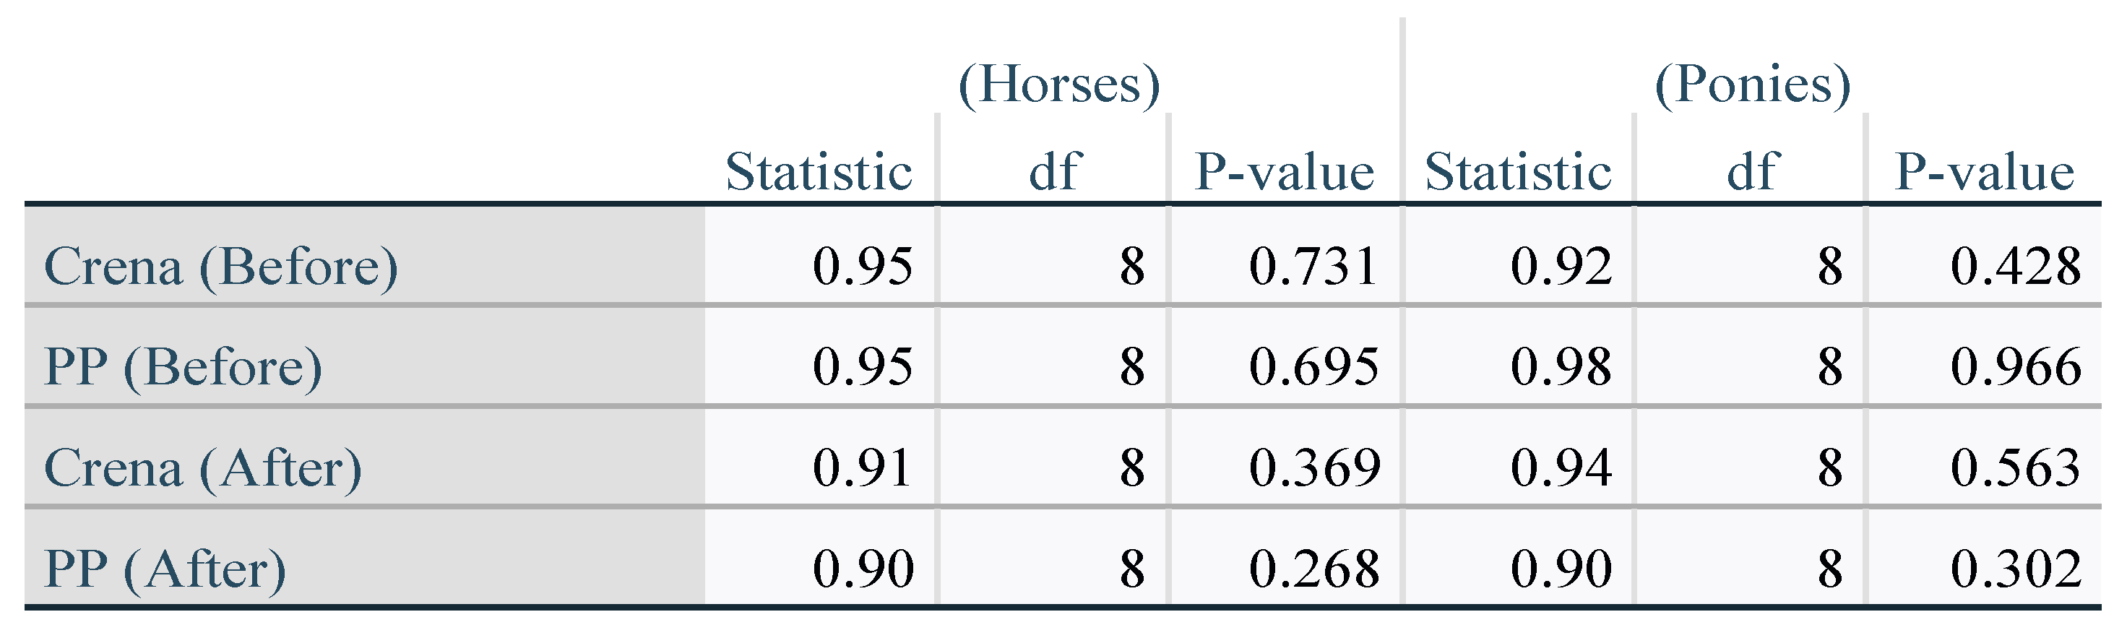
Task: Select the Horses statistic cell 0.91
Action: tap(862, 469)
